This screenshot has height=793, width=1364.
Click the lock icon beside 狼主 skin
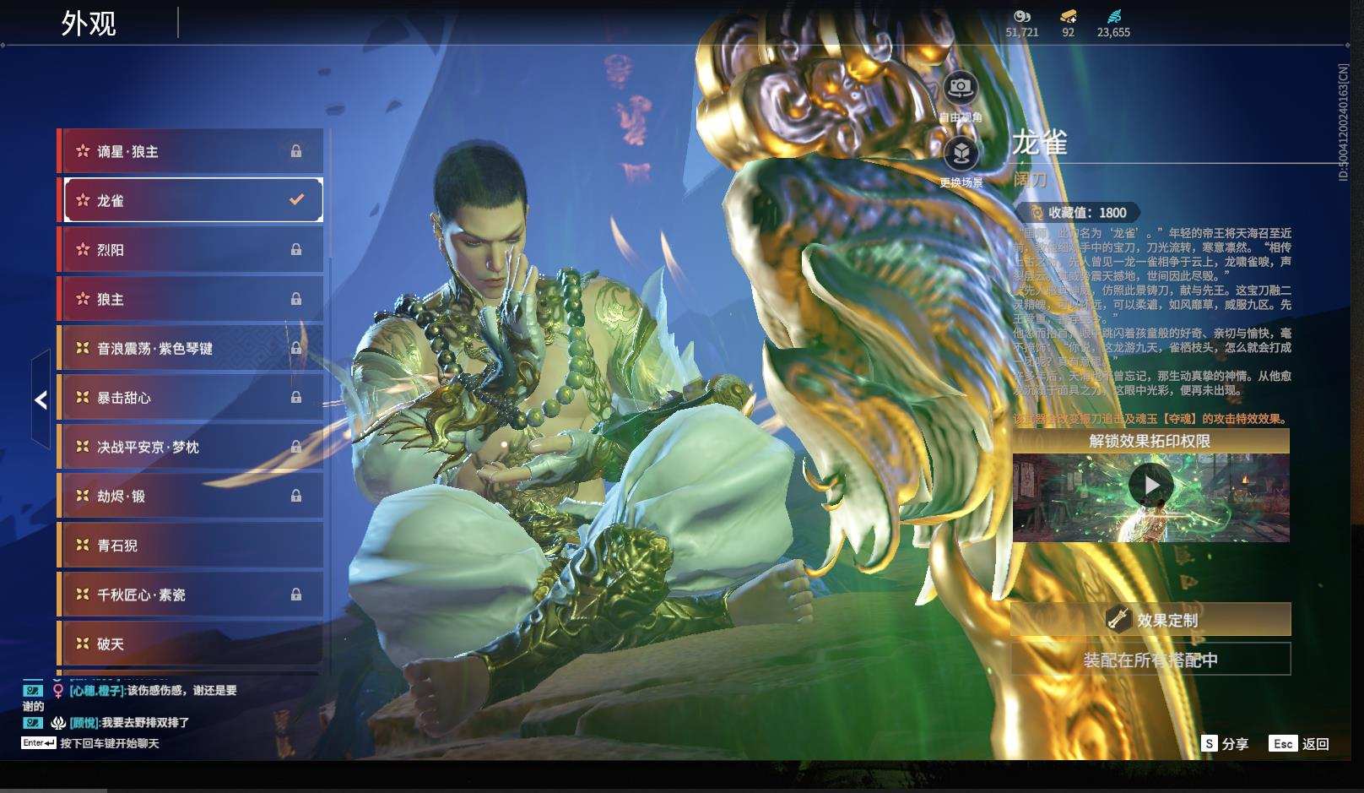pyautogui.click(x=296, y=299)
